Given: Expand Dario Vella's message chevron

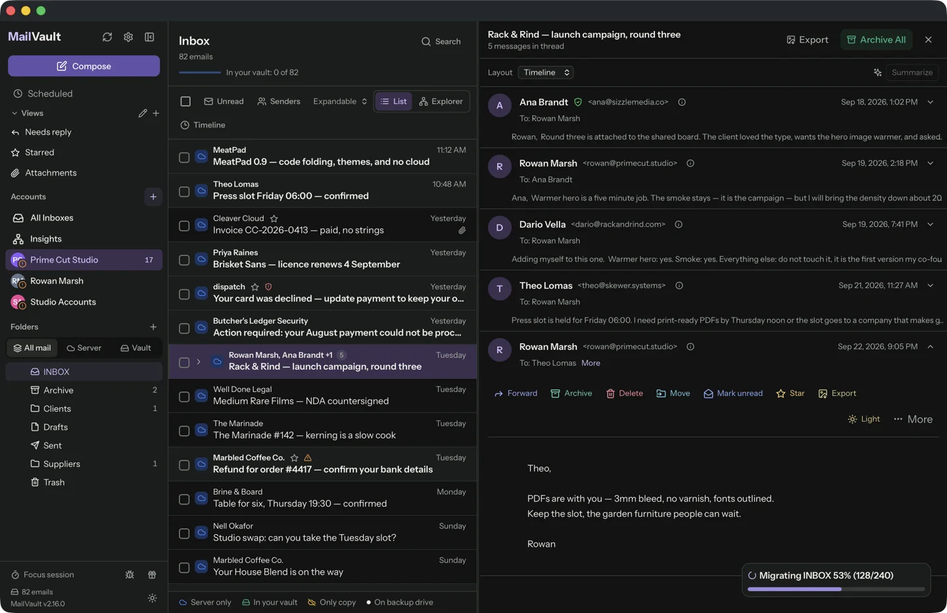Looking at the screenshot, I should 931,224.
